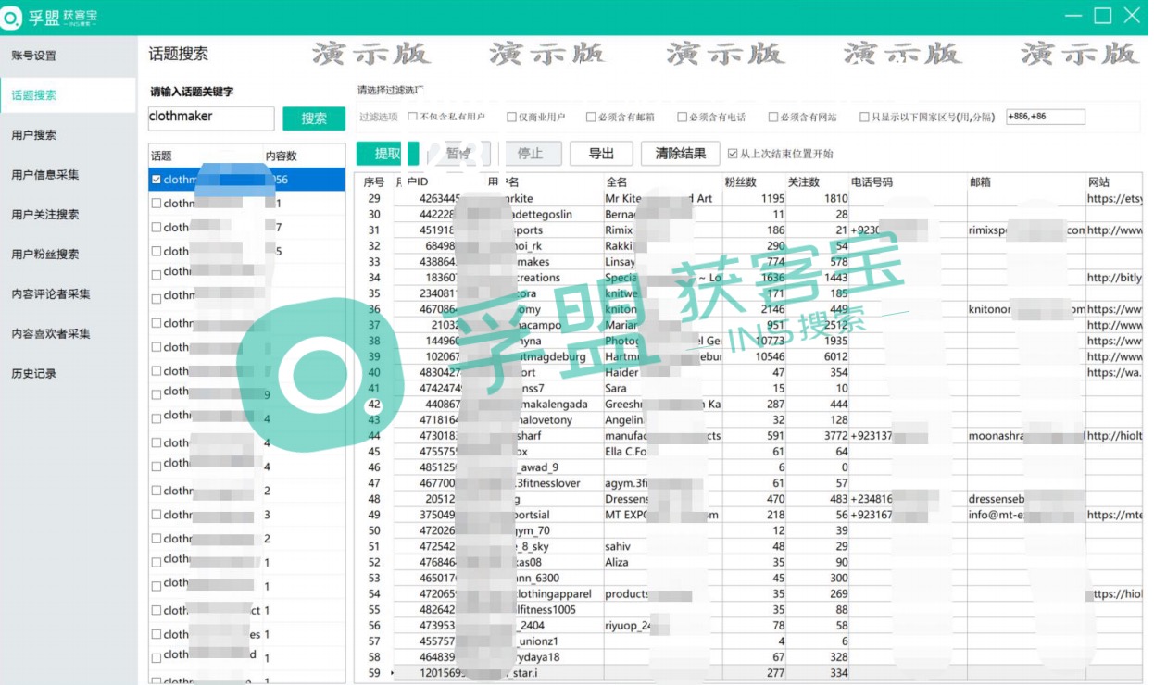The width and height of the screenshot is (1154, 685).
Task: Enable the 必须含有邮箱 must-have-email filter
Action: tap(592, 116)
